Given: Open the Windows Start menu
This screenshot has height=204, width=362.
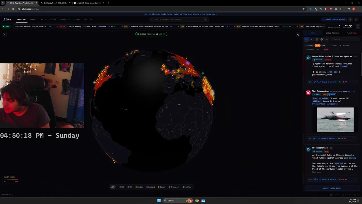Looking at the screenshot, I should 159,201.
